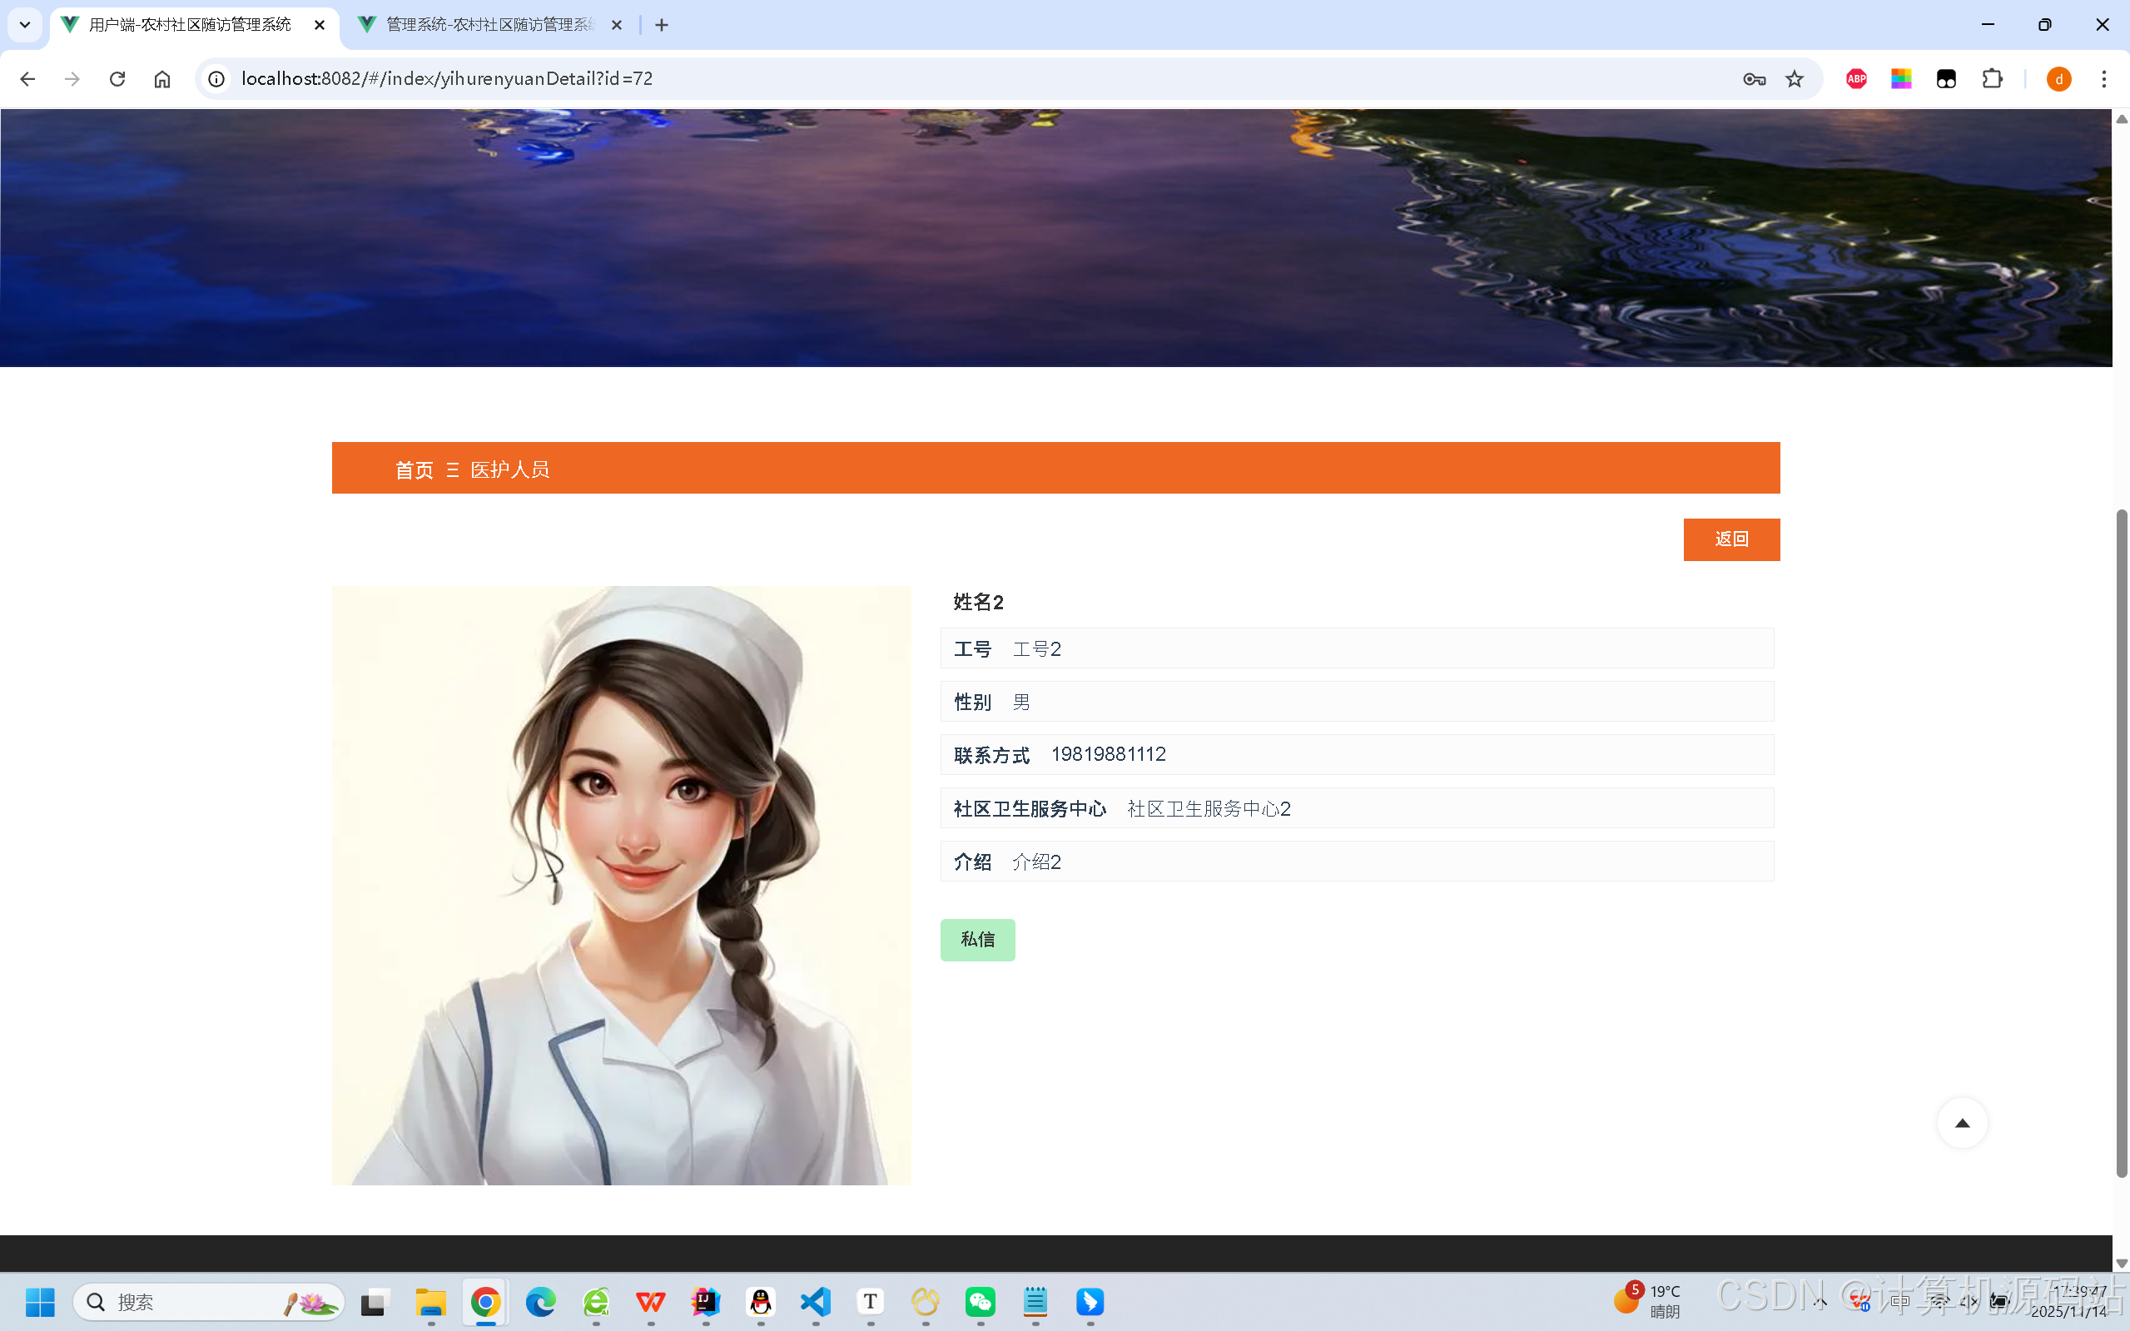Open the AdBlock Plus extension
Viewport: 2130px width, 1331px height.
[x=1856, y=79]
